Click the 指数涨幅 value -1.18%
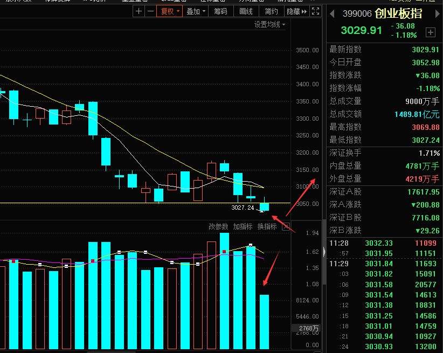 point(428,88)
